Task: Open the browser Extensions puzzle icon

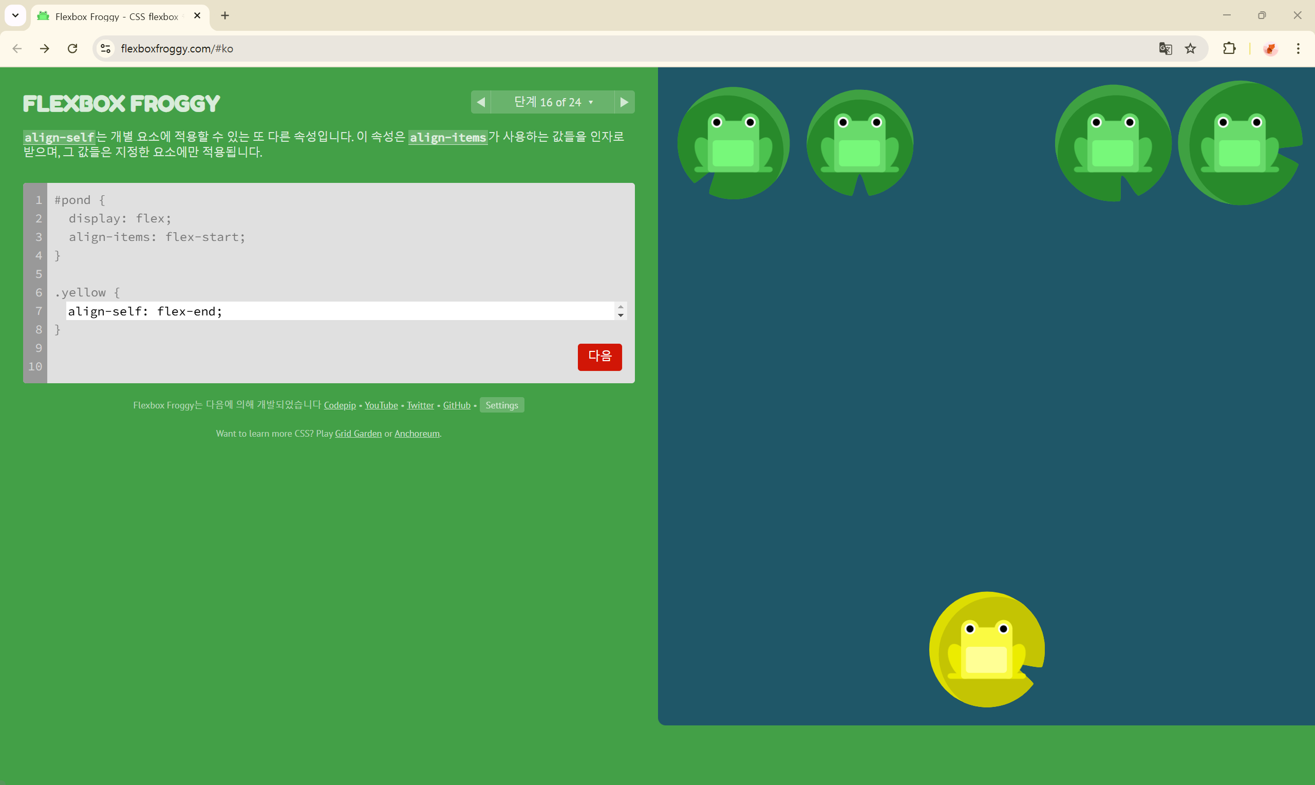Action: (x=1229, y=49)
